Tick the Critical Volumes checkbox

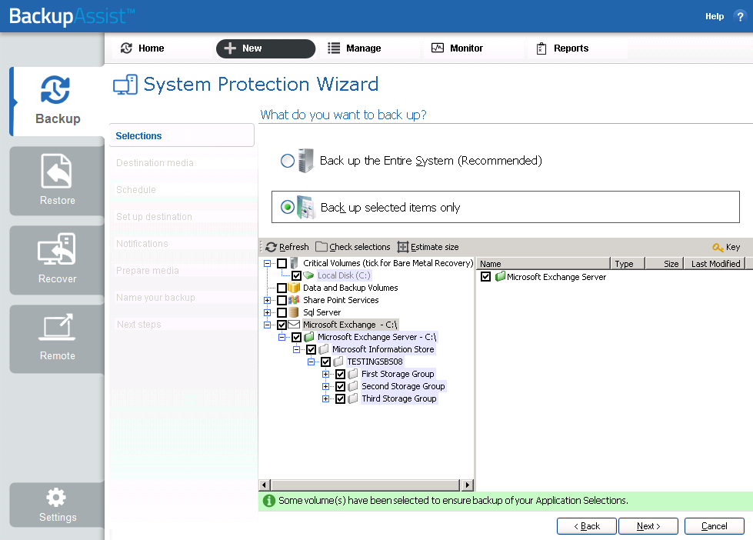(282, 263)
